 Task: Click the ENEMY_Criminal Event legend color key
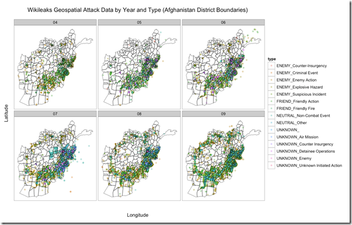coord(271,73)
